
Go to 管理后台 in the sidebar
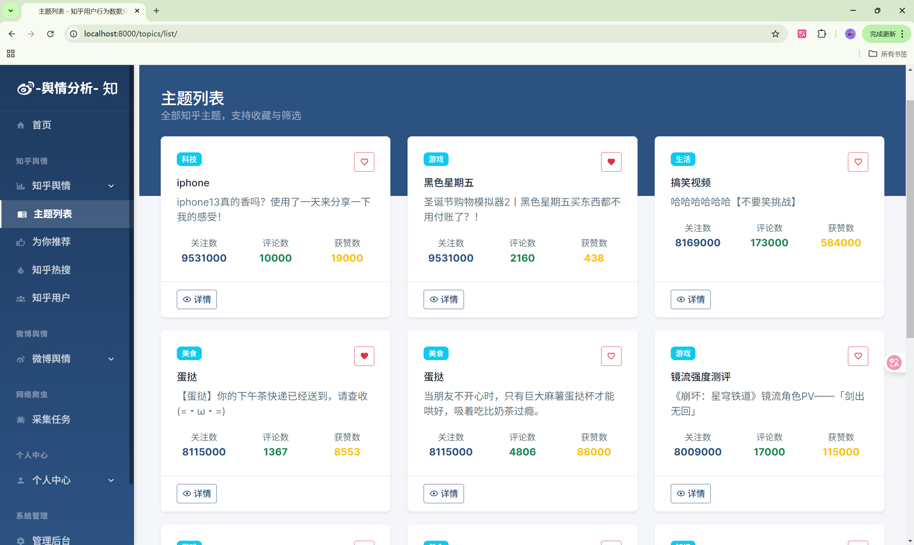(51, 540)
